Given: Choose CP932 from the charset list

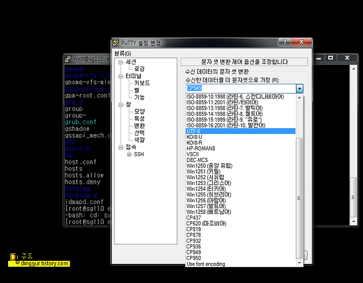Looking at the screenshot, I should [240, 241].
